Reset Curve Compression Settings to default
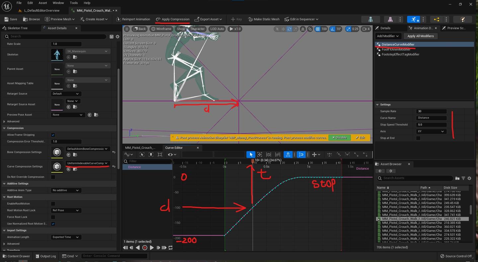This screenshot has width=478, height=262. click(x=114, y=166)
